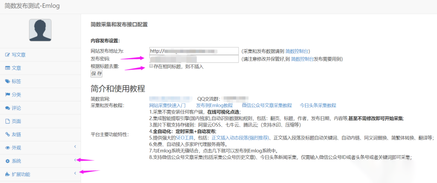The width and height of the screenshot is (437, 183).
Task: Click the 根据标题去重 label
Action: pyautogui.click(x=105, y=67)
